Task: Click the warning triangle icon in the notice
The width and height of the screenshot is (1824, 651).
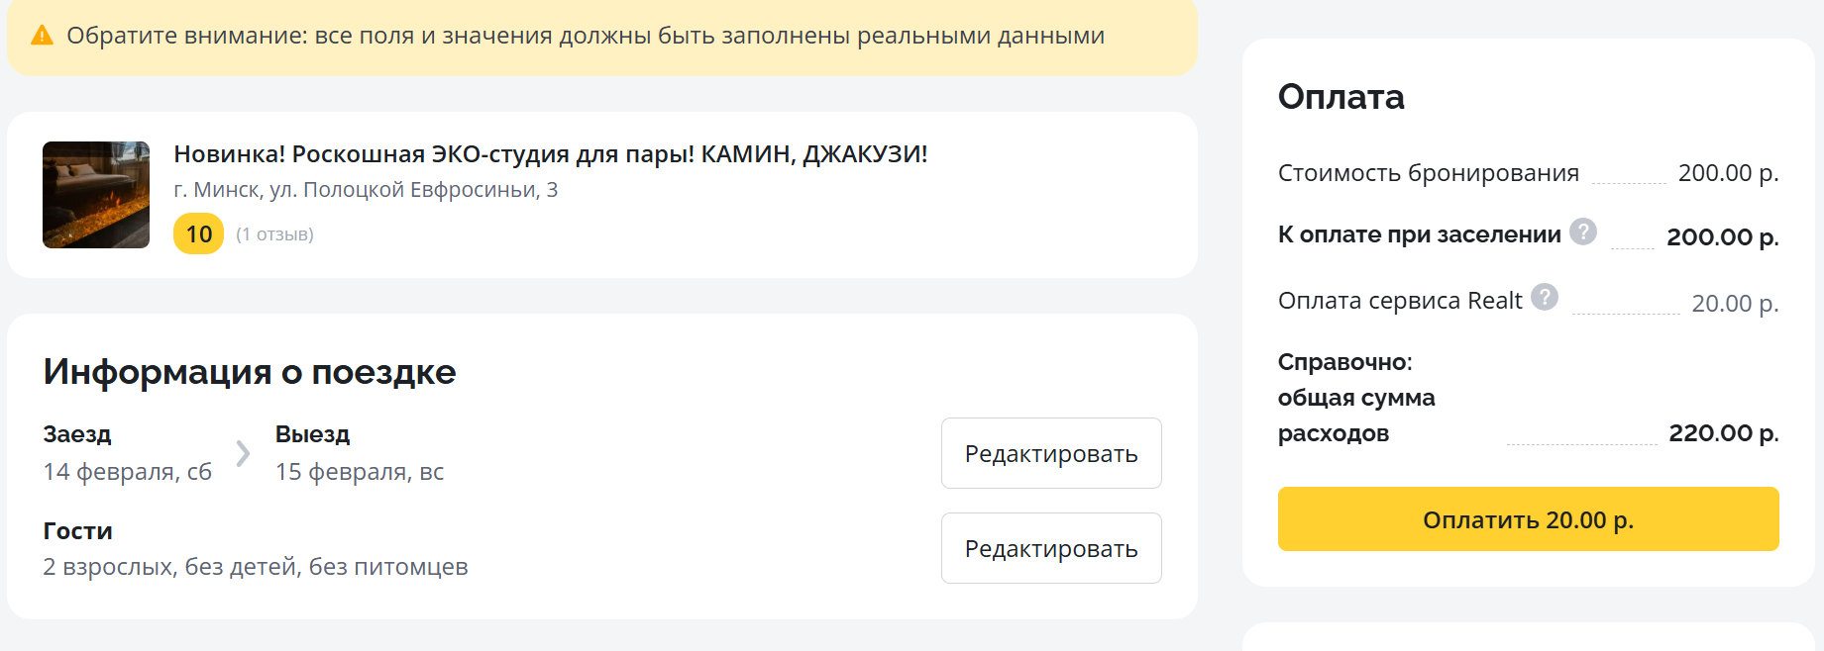Action: click(x=42, y=36)
